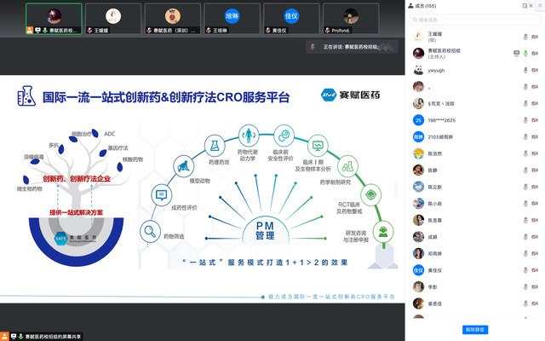Click microphone icon in 陈小政 row

coord(525,204)
